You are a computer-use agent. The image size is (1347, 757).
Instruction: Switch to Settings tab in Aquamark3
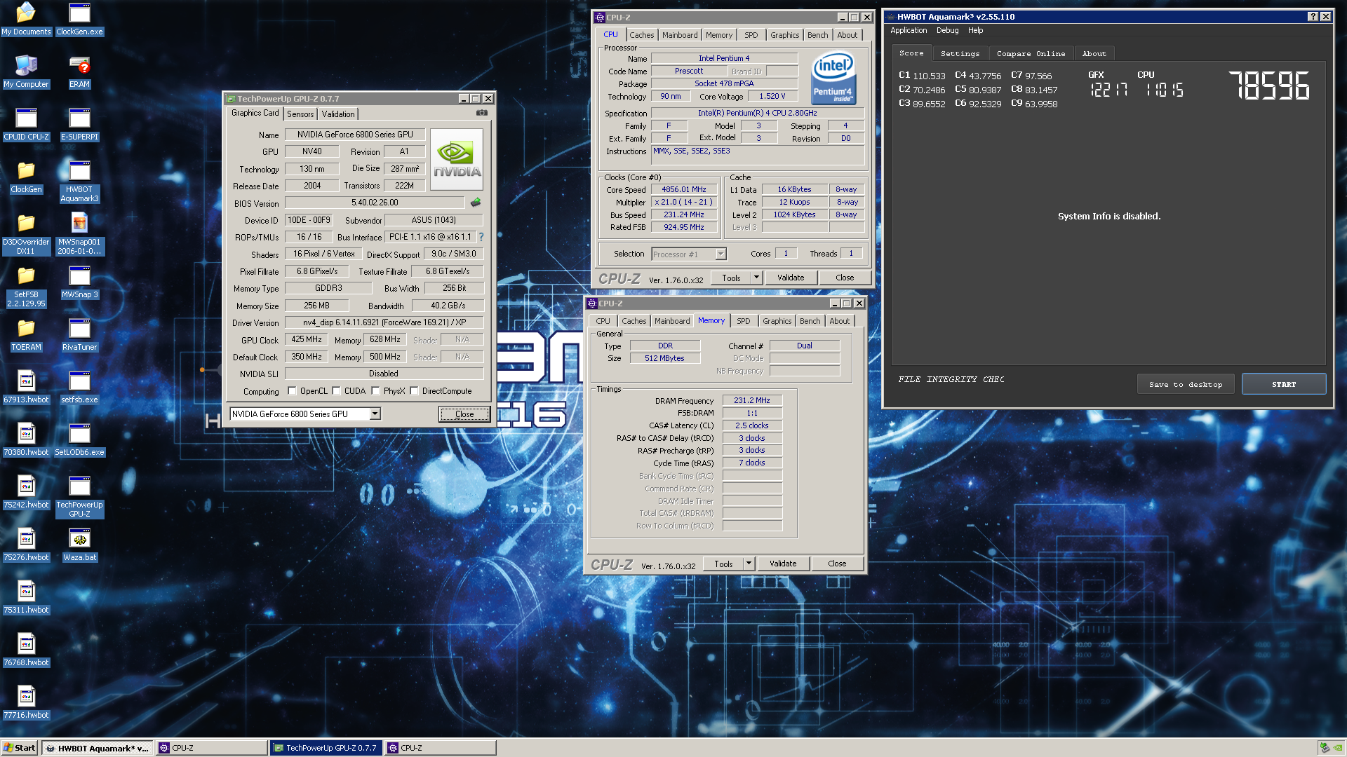coord(960,53)
